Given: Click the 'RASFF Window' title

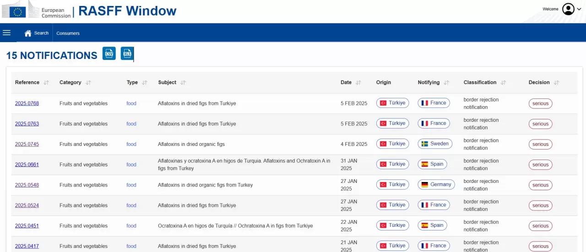Looking at the screenshot, I should [127, 11].
